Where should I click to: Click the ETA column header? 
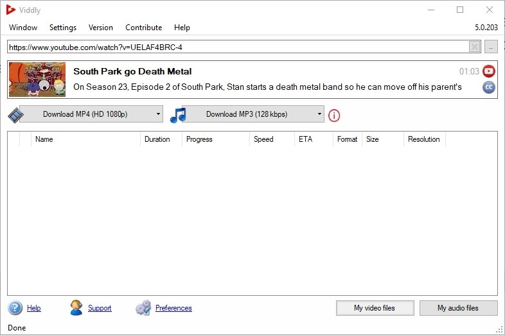pos(314,139)
